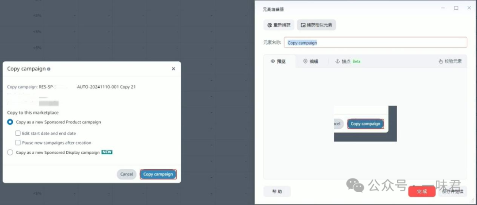Click the preview thumbnail of Copy campaign button
This screenshot has width=477, height=205.
coord(365,123)
